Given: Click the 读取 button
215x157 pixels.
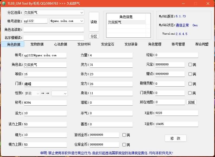Looking at the screenshot, I should (94, 22).
